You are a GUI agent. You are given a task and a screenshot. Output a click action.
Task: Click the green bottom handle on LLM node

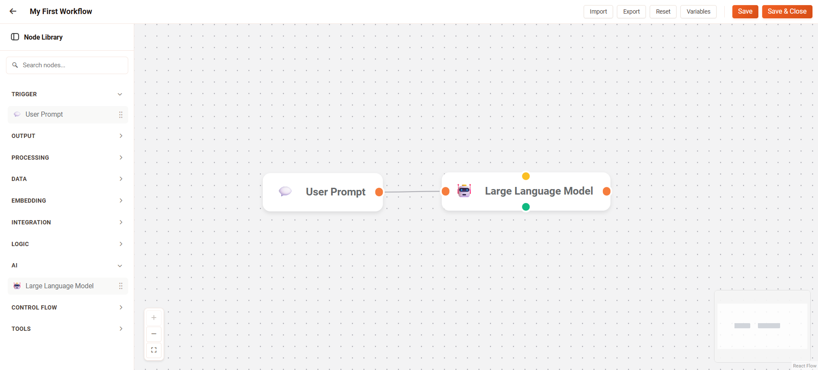(526, 207)
